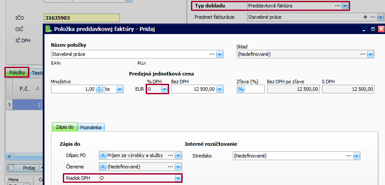Open the ks unit dropdown
The width and height of the screenshot is (385, 185).
coord(120,89)
